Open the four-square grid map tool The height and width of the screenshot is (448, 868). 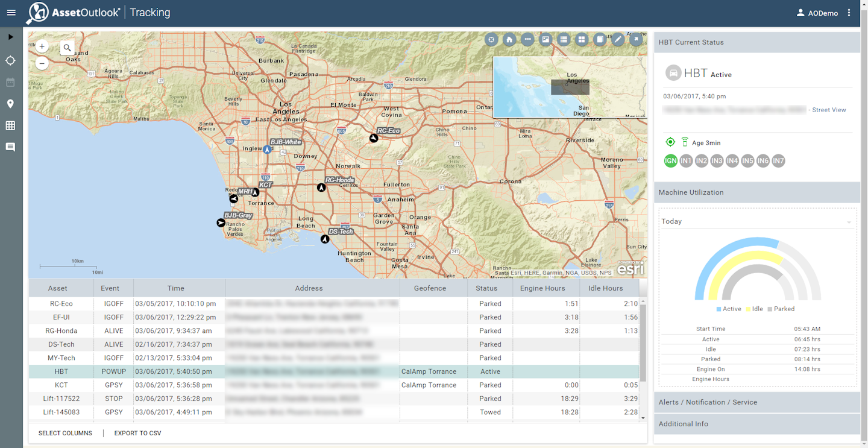(582, 40)
